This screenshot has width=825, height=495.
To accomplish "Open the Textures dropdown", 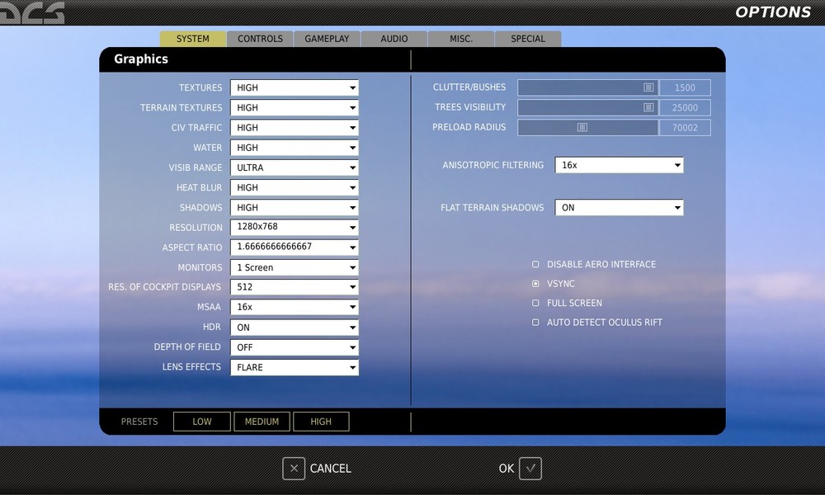I will point(295,87).
